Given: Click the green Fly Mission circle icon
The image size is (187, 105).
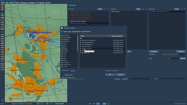Looking at the screenshot, I should (x=2, y=32).
